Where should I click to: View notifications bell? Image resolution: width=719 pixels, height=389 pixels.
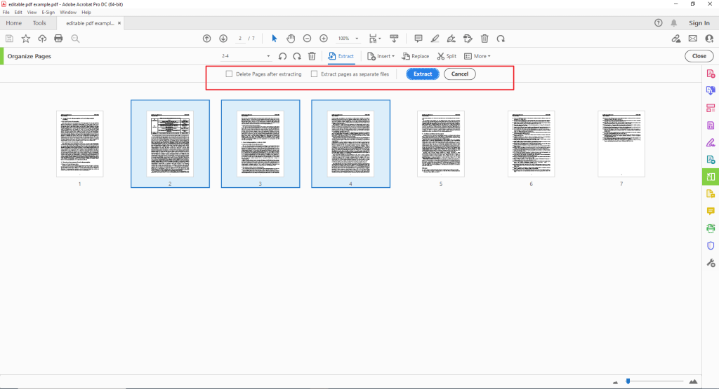coord(673,23)
